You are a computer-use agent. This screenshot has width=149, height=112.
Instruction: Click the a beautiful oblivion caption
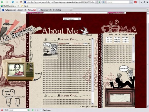(88, 107)
